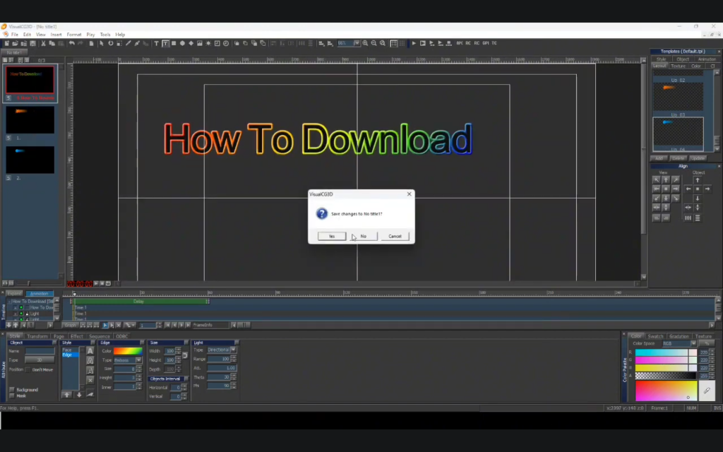Screen dimensions: 723x452
Task: Open the Format menu
Action: coord(73,34)
